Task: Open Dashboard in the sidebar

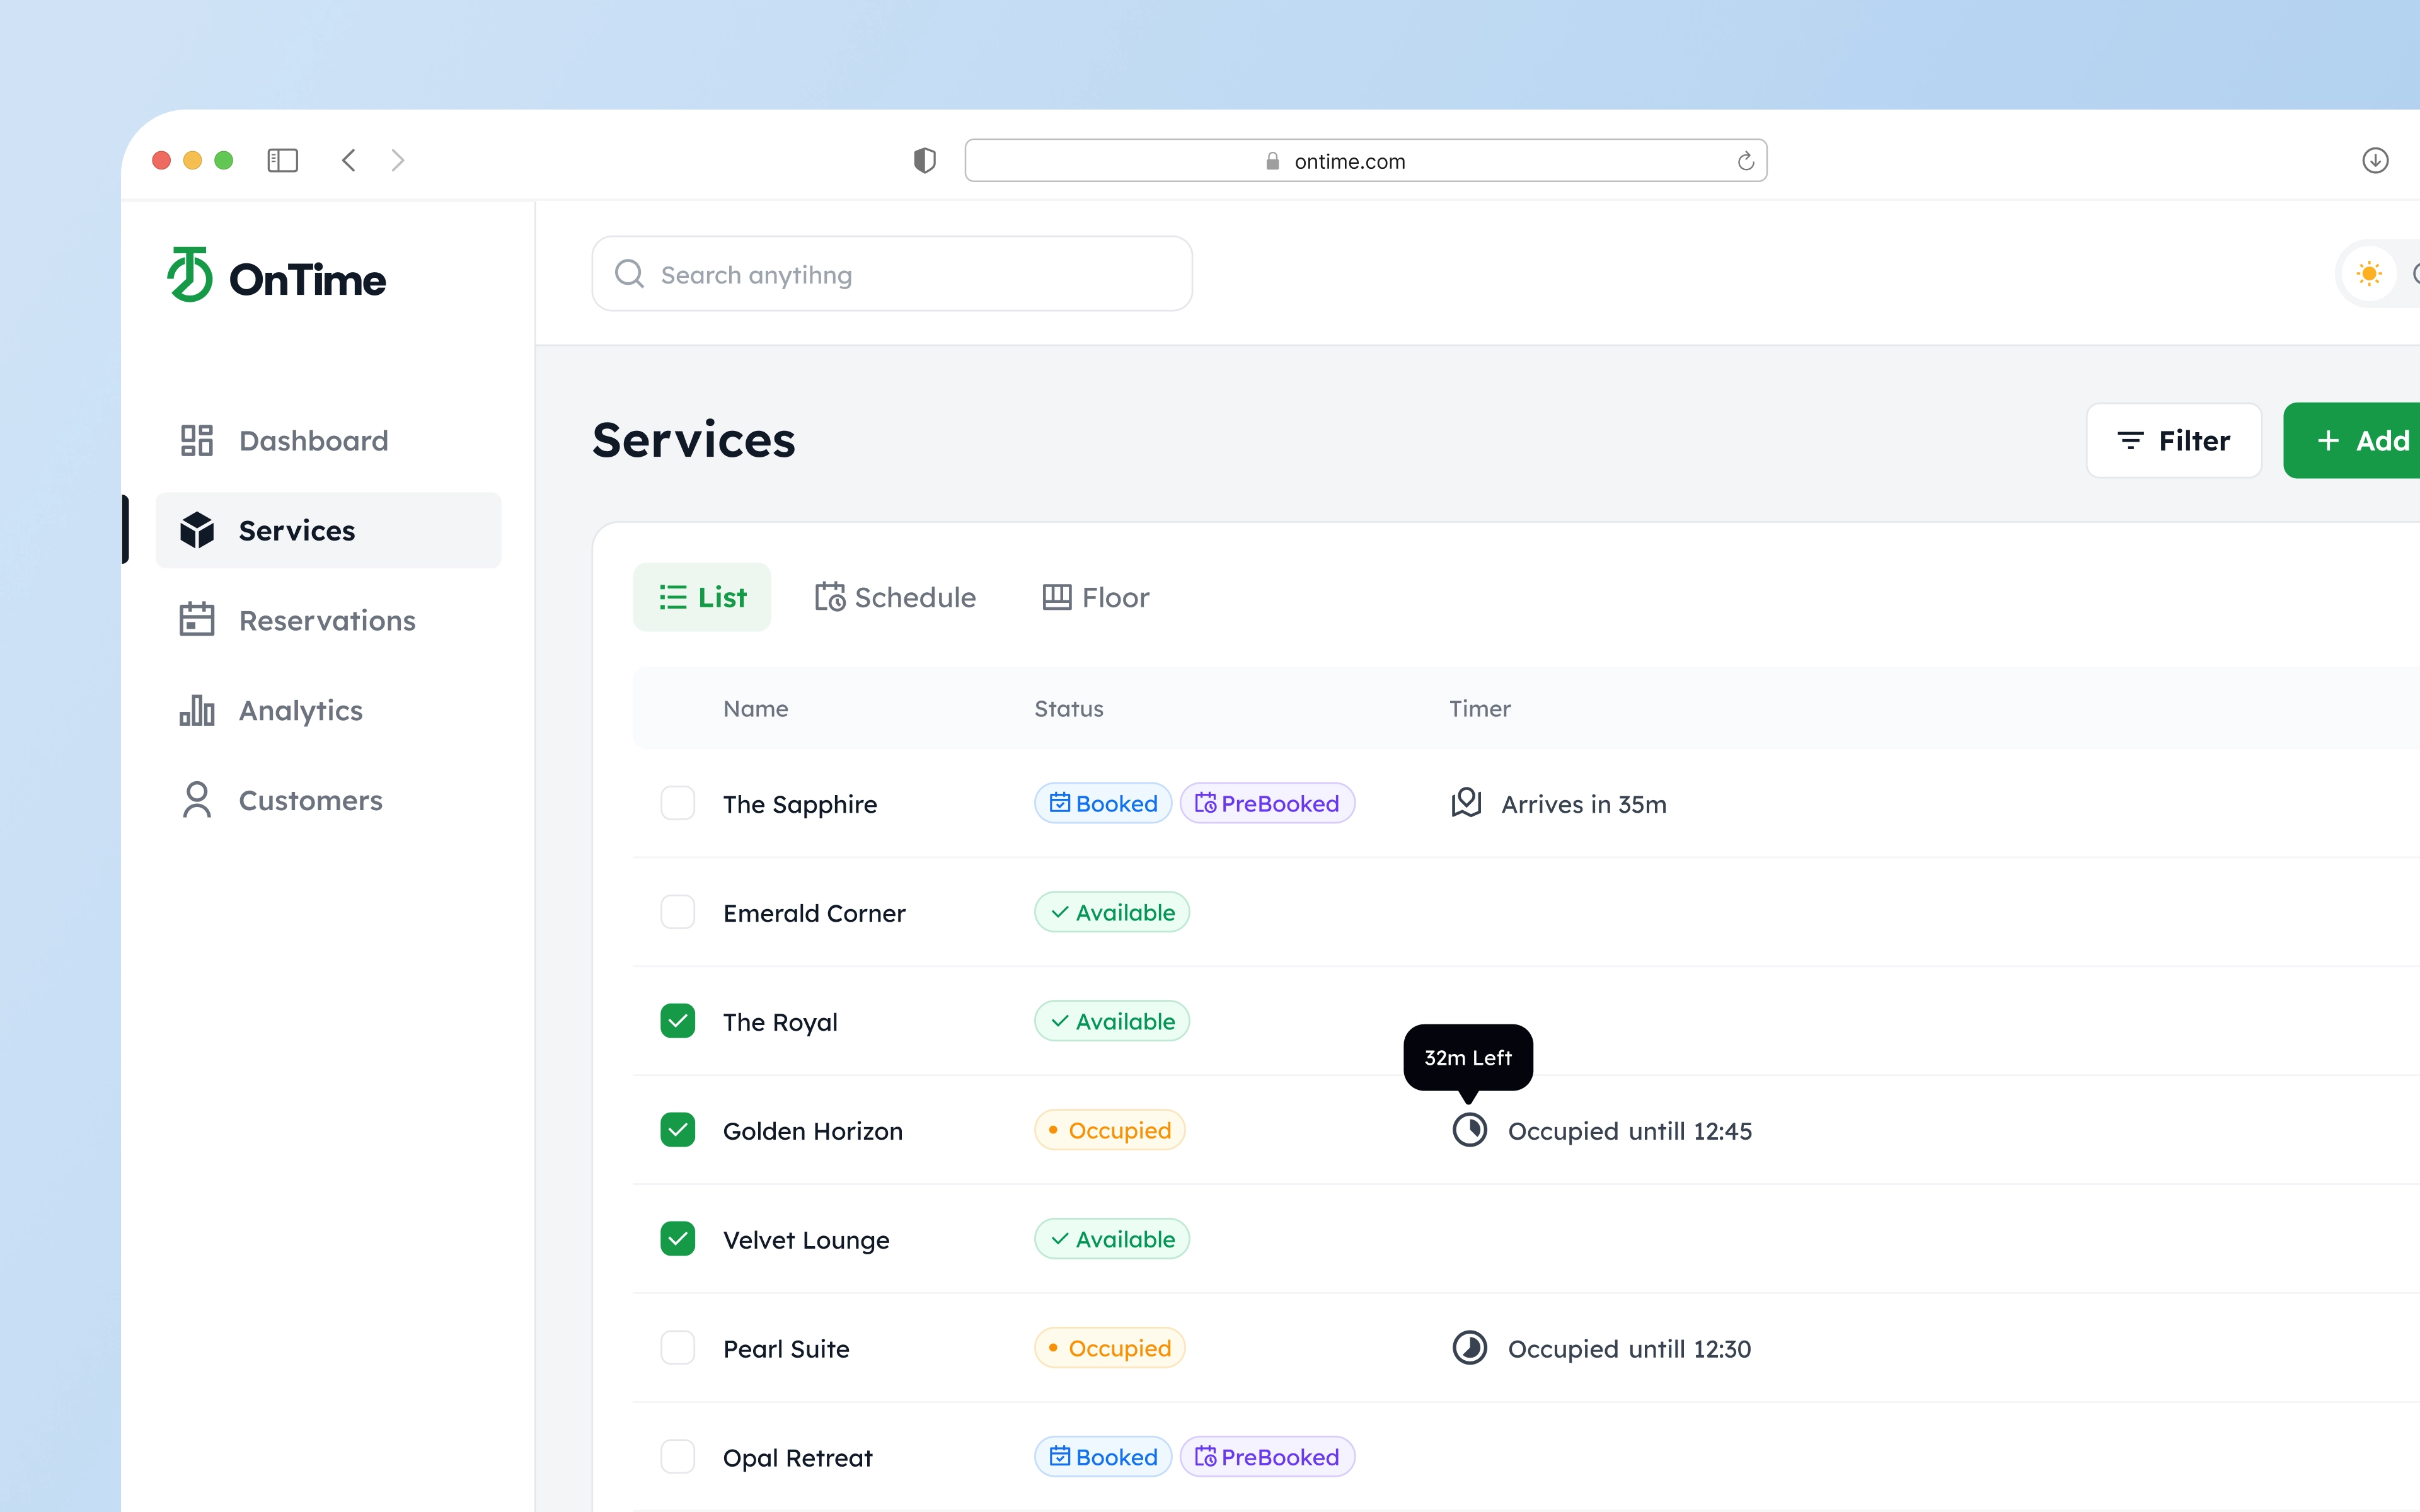Action: (x=328, y=440)
